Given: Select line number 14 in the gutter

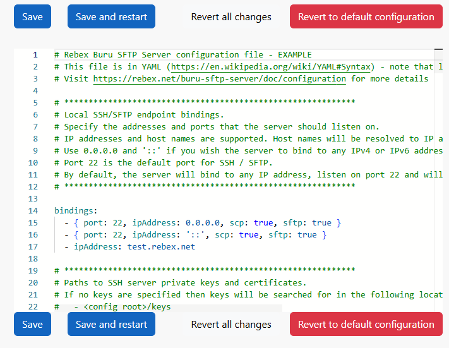Looking at the screenshot, I should click(x=33, y=211).
